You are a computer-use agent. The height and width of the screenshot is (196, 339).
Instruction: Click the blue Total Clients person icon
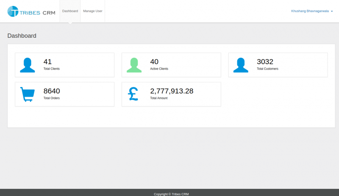click(28, 65)
